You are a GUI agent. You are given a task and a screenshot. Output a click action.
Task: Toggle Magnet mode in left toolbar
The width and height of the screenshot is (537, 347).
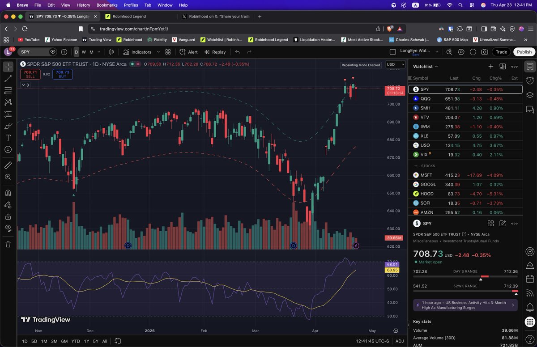click(8, 193)
